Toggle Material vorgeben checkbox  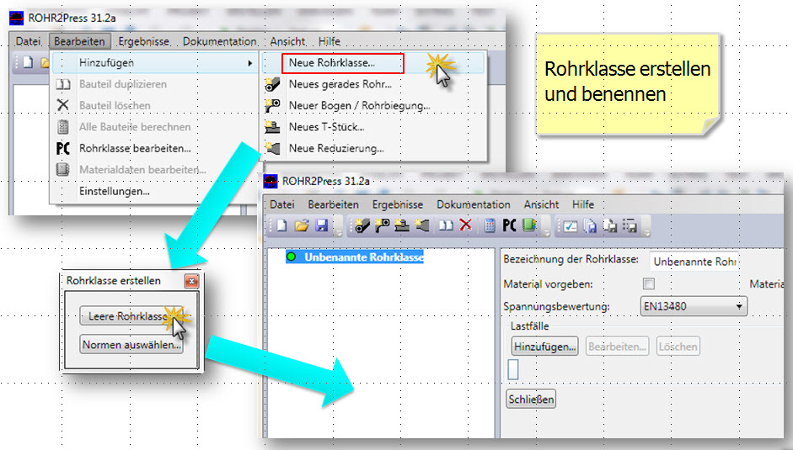648,283
